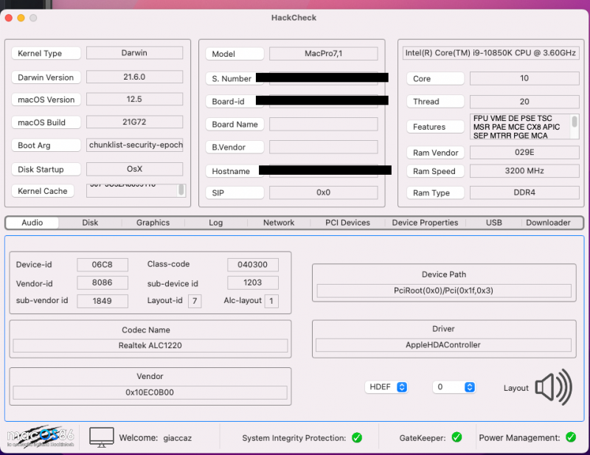Click the Vendor field 0x10EC0B00
Viewport: 590px width, 455px height.
pyautogui.click(x=150, y=392)
